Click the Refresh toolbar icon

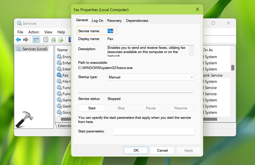pyautogui.click(x=53, y=39)
